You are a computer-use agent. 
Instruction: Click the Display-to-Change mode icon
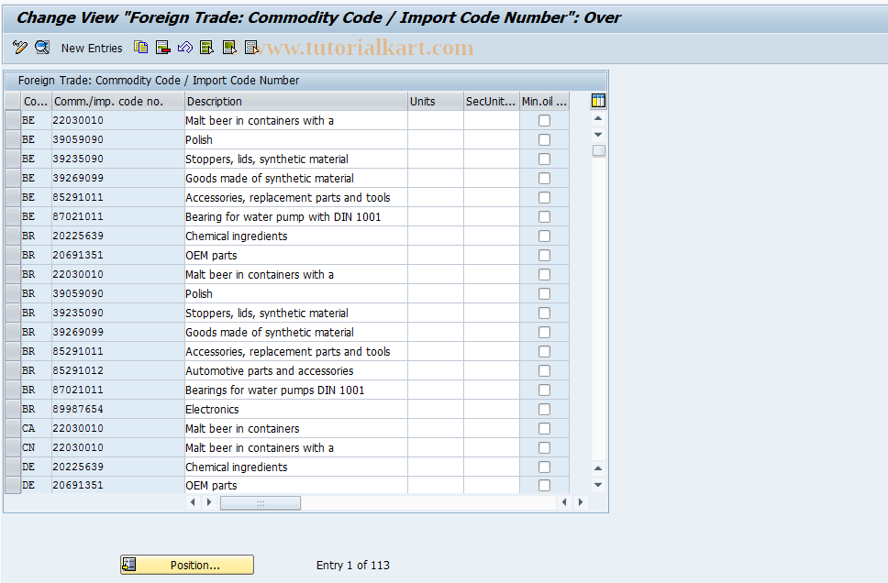click(42, 47)
